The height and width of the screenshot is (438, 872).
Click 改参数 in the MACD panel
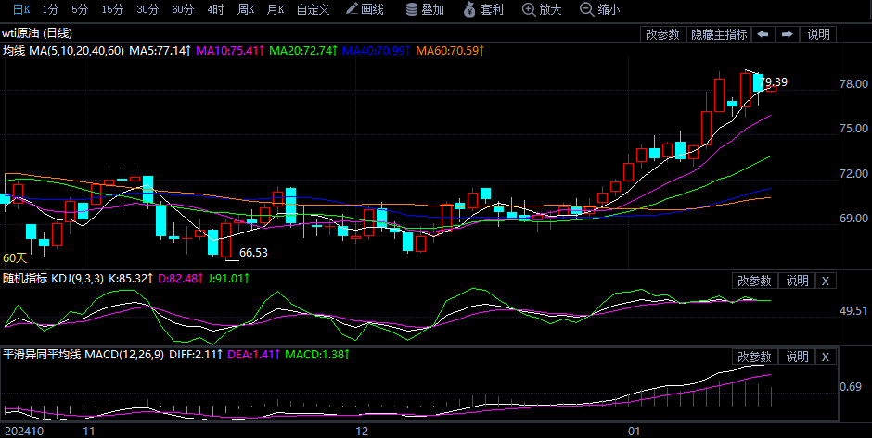(754, 357)
